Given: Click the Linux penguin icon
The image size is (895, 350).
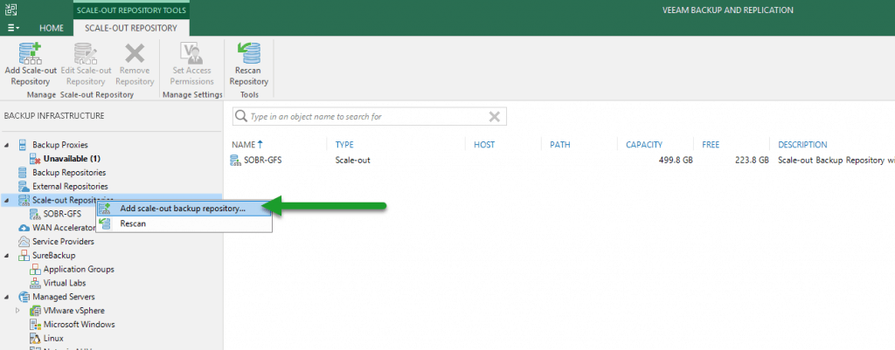Looking at the screenshot, I should [x=35, y=338].
